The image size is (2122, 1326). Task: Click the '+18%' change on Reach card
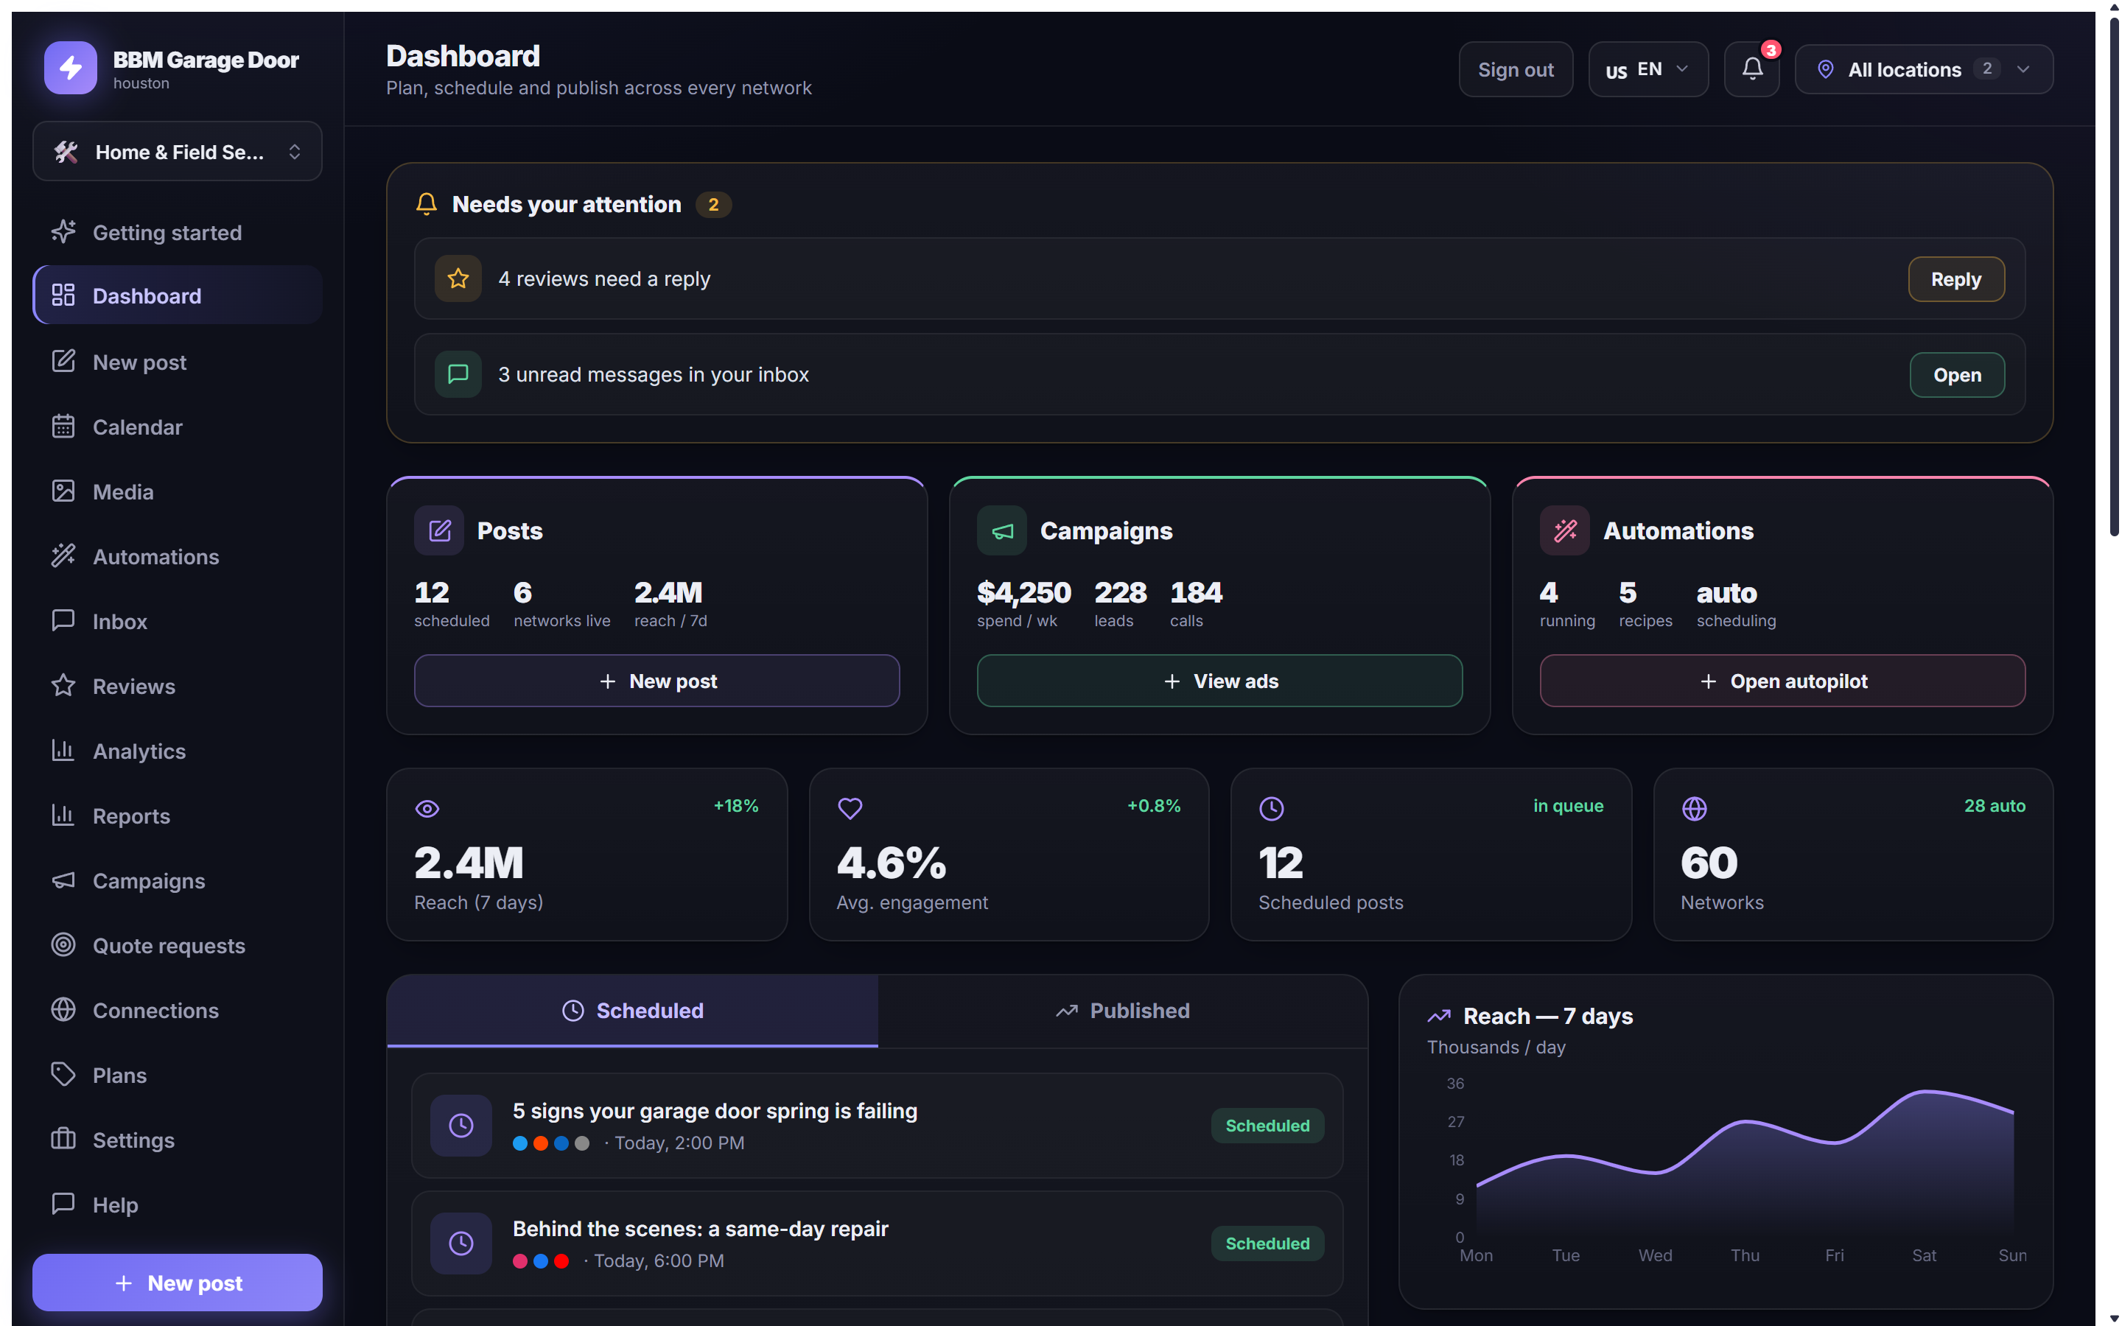tap(735, 805)
